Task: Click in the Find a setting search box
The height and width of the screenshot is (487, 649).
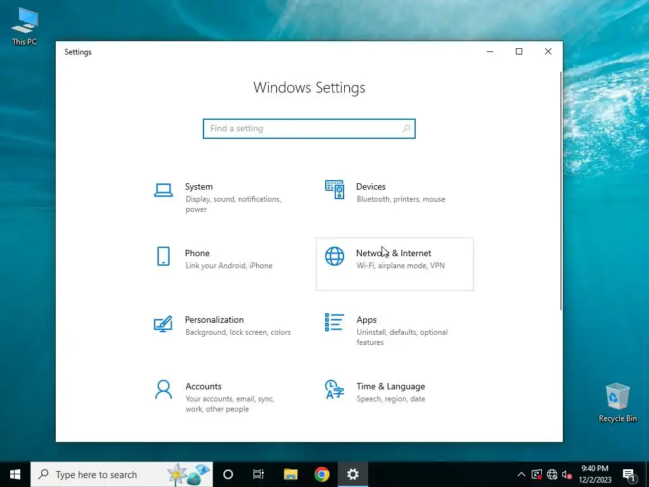Action: click(x=309, y=128)
